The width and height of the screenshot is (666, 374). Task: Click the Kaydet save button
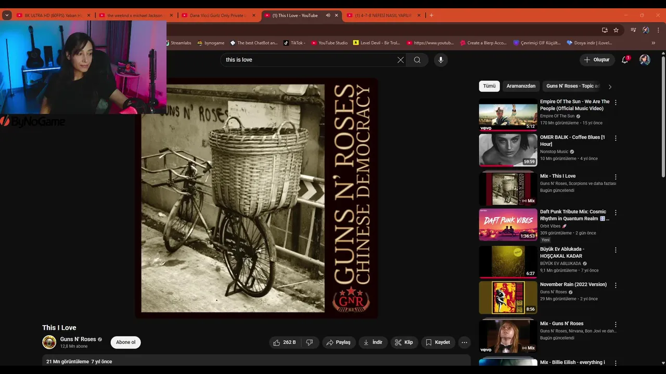pos(438,342)
